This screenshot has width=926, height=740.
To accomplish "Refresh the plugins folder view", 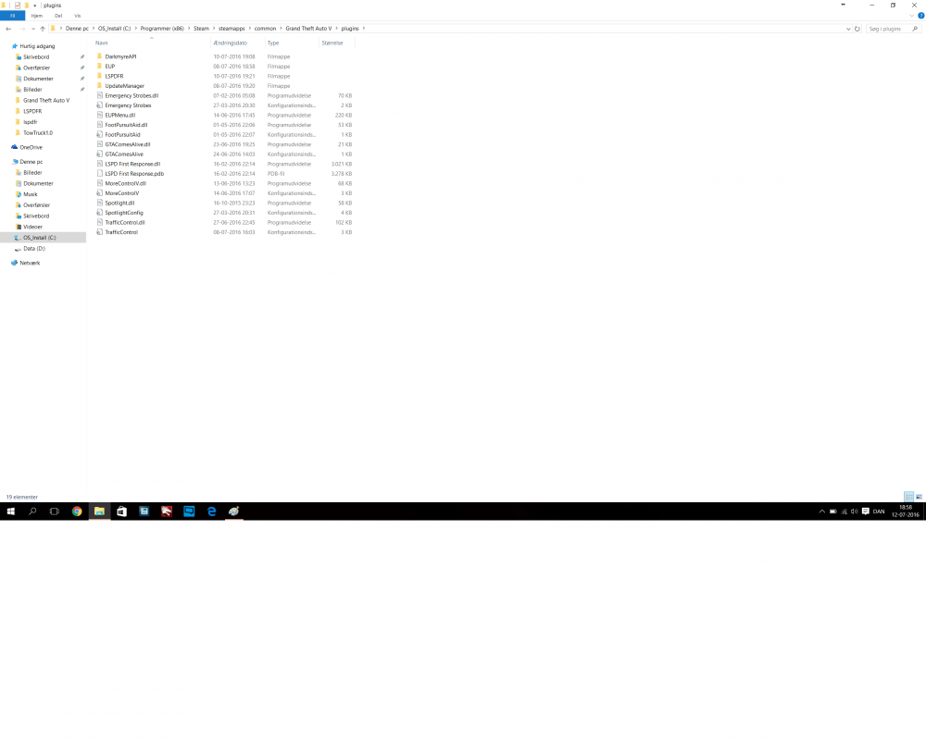I will coord(857,29).
